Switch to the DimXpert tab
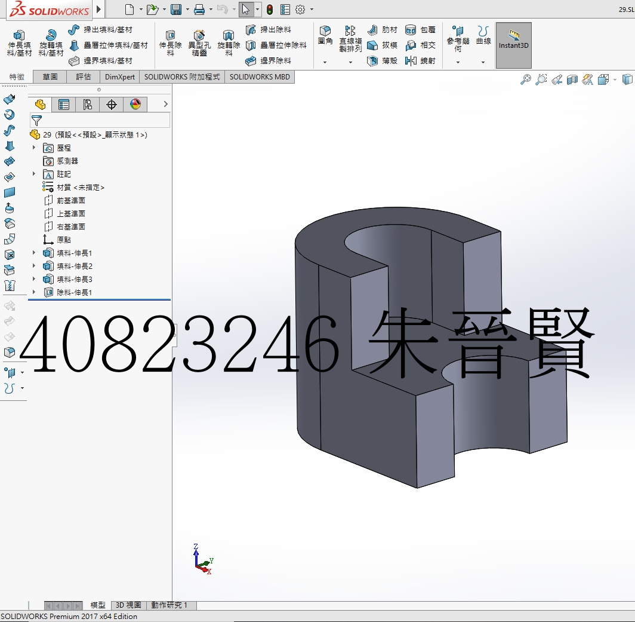Image resolution: width=635 pixels, height=622 pixels. (x=120, y=76)
